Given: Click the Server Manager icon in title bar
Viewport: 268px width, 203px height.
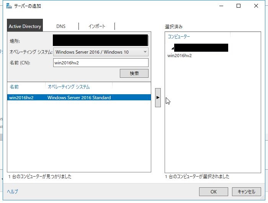Looking at the screenshot, I should tap(9, 6).
